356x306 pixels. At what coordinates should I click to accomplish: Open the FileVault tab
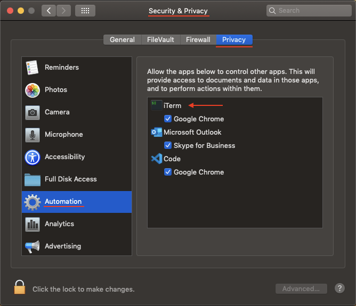pyautogui.click(x=160, y=40)
